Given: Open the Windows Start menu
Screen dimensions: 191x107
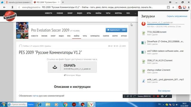Looking at the screenshot, I should point(3,104).
